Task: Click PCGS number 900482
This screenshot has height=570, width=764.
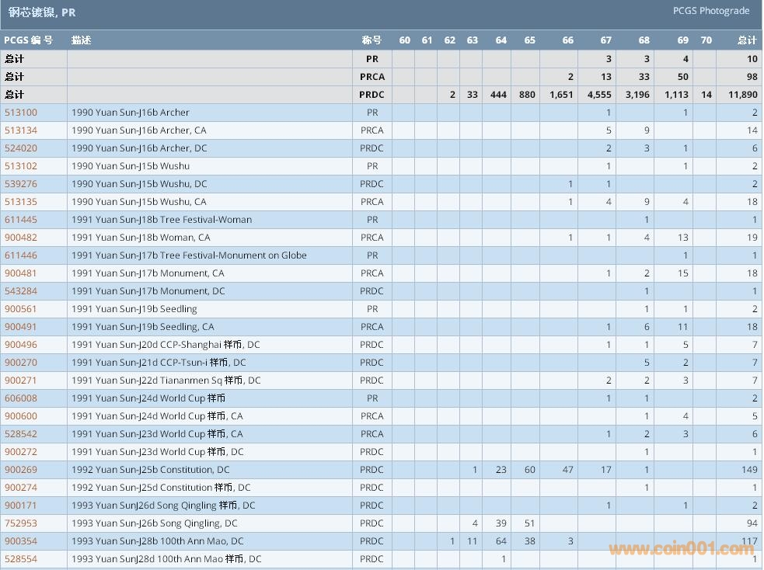Action: pyautogui.click(x=21, y=238)
